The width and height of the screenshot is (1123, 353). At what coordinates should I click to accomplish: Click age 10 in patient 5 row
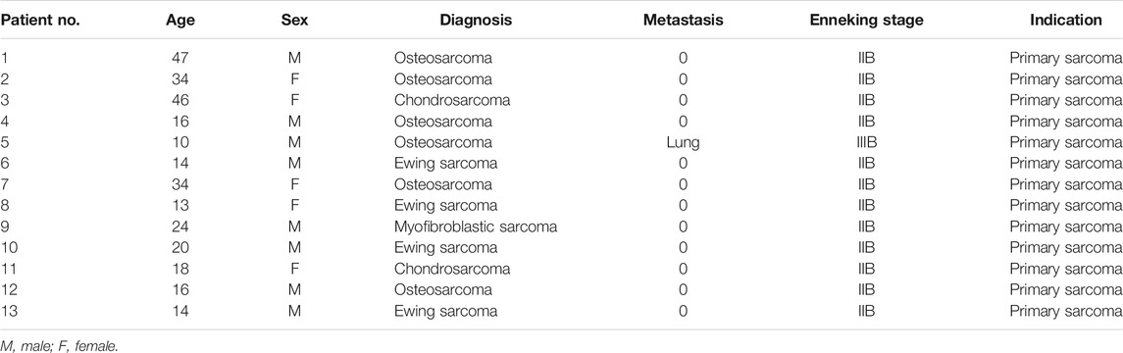pos(179,142)
